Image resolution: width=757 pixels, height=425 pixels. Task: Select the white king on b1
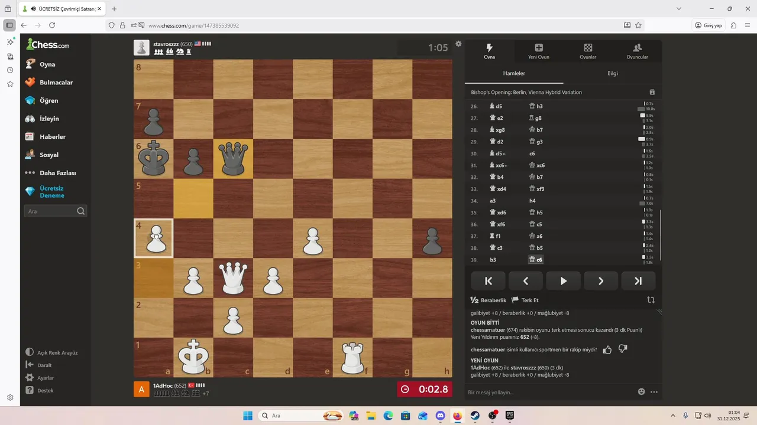click(x=193, y=357)
